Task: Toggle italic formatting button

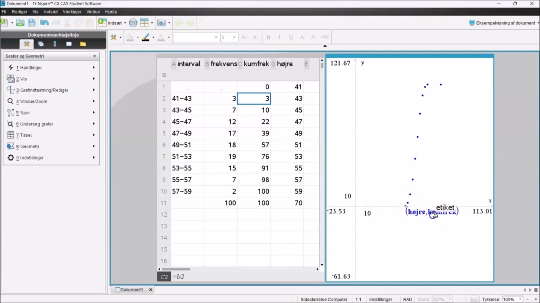Action: 279,37
